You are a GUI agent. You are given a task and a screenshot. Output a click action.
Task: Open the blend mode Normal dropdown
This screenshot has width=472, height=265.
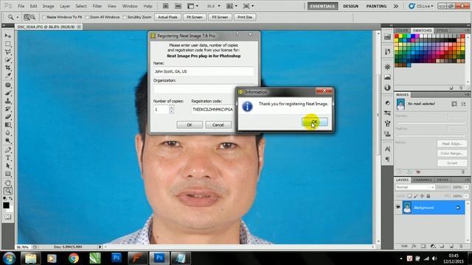click(414, 187)
